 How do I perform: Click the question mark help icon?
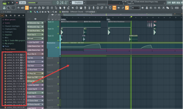tap(106, 8)
